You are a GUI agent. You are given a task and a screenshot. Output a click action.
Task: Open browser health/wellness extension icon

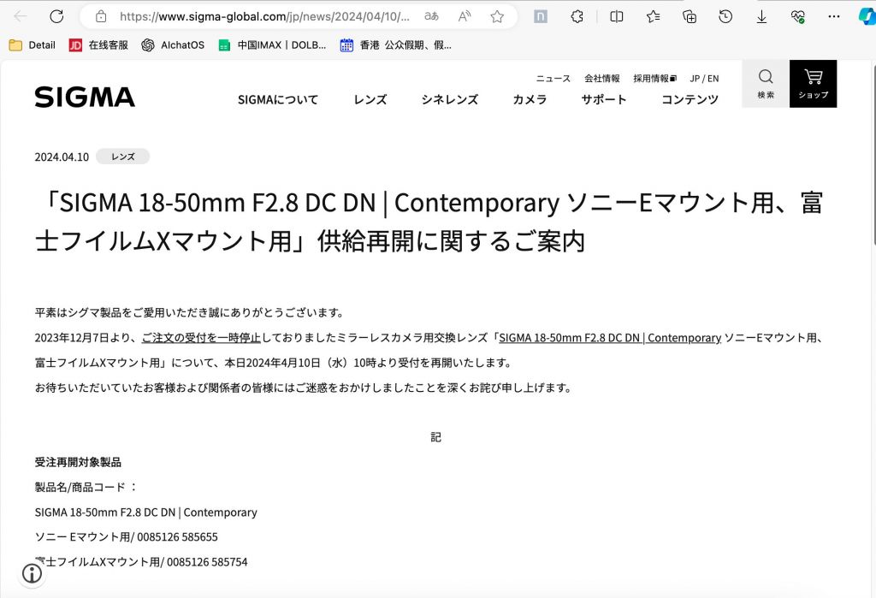pos(797,15)
